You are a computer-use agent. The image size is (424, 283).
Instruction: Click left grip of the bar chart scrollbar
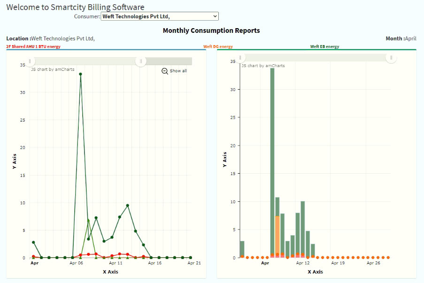(241, 58)
